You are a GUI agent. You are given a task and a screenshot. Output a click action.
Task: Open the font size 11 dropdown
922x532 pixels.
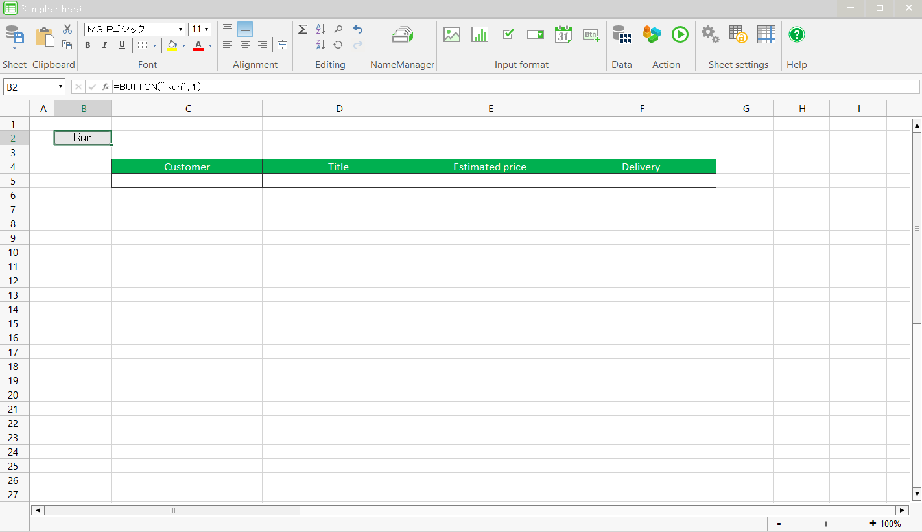[206, 29]
